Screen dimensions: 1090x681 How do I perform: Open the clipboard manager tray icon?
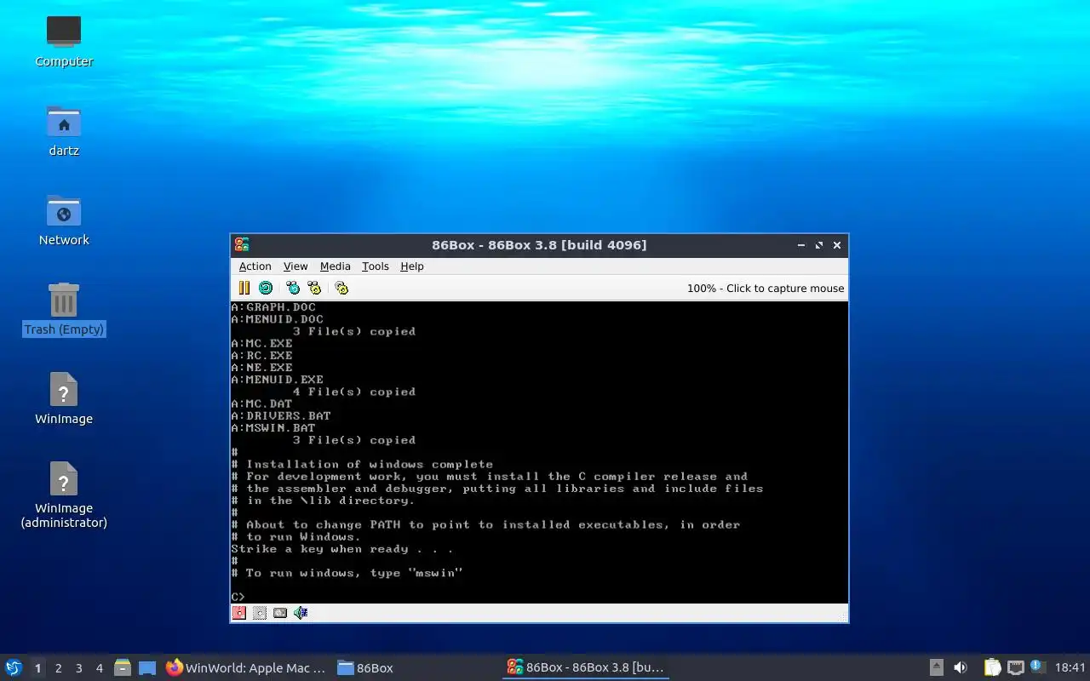tap(992, 668)
